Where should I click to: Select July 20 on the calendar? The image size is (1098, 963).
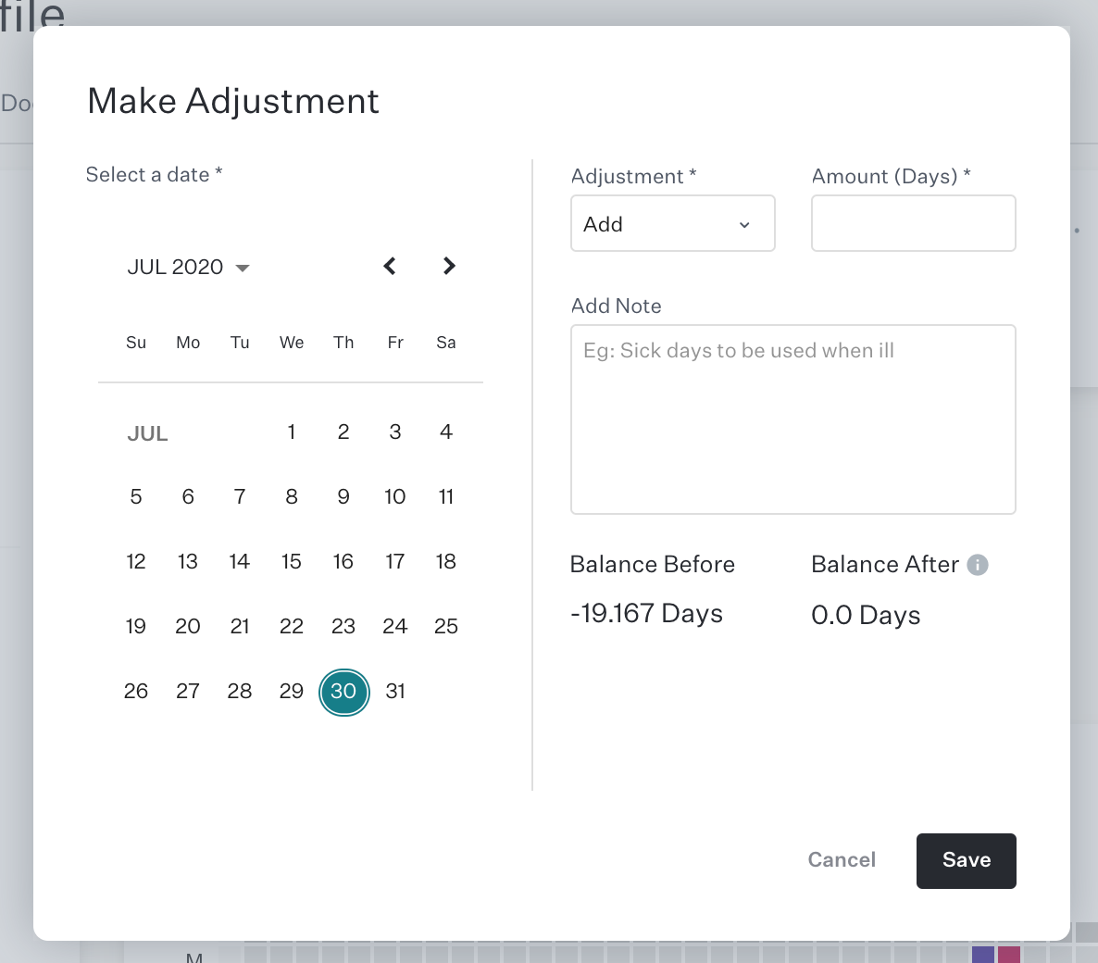[x=188, y=626]
